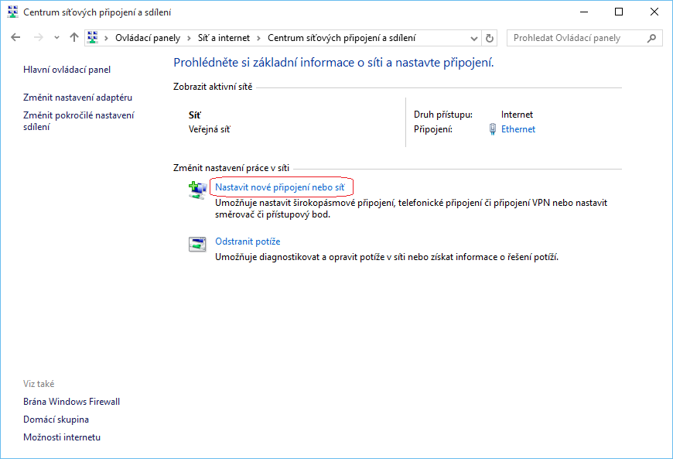Expand the breadcrumb chevron after Síť a internet
Screen dimensions: 673x459
click(258, 37)
